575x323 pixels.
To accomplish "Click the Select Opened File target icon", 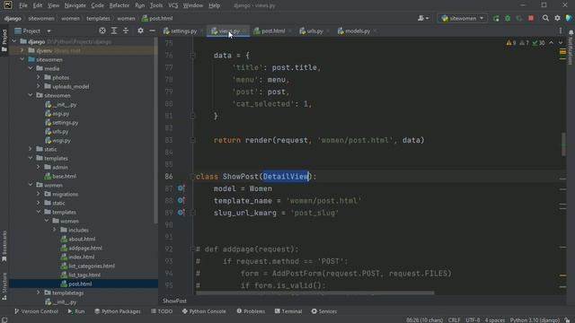I will coord(102,31).
